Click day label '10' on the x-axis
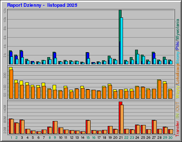182x142 pixels. (60, 138)
